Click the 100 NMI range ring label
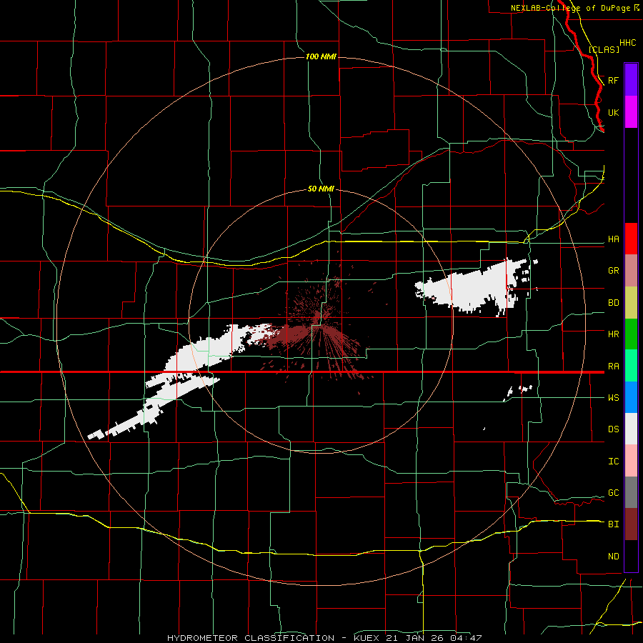The image size is (643, 643). 321,56
